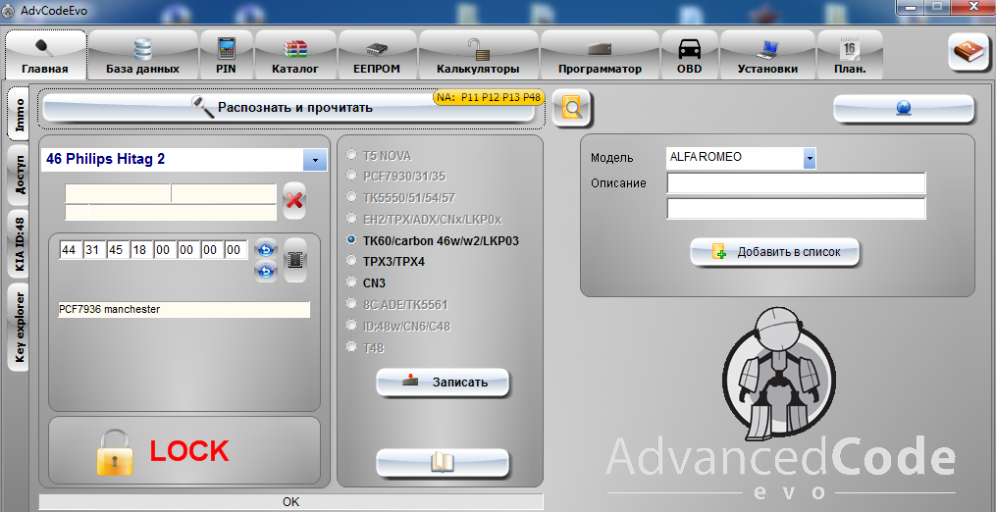Switch to the PIN tab
The width and height of the screenshot is (996, 512).
click(x=226, y=55)
